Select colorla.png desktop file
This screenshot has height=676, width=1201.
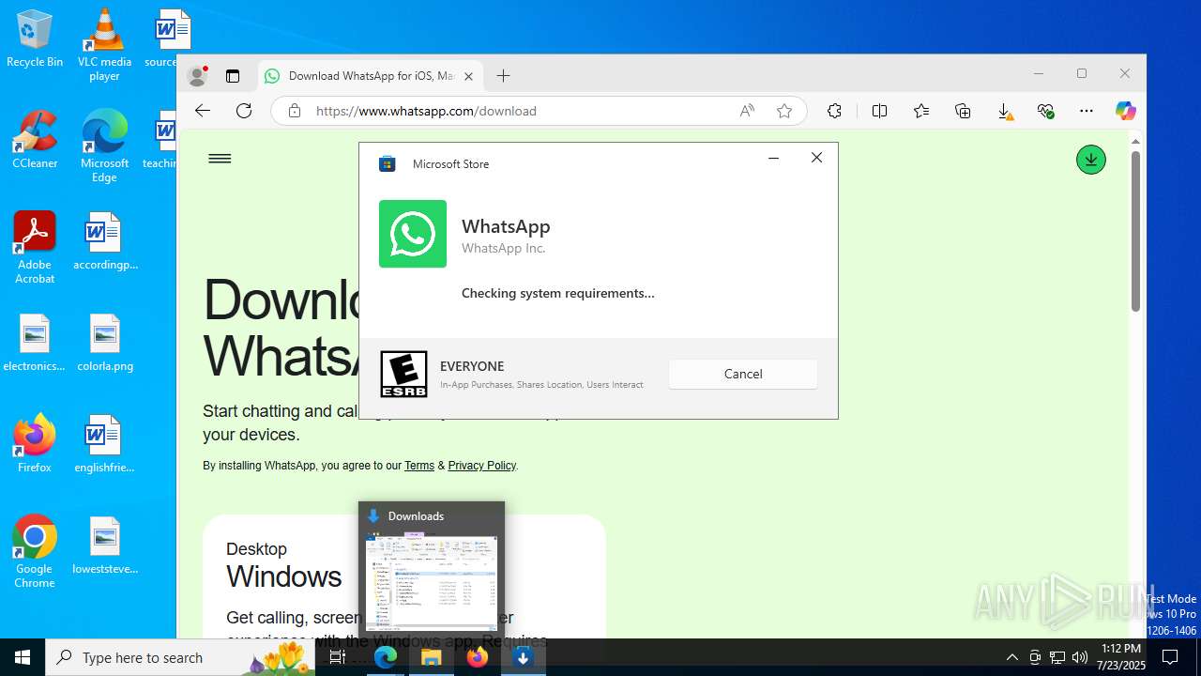[104, 344]
